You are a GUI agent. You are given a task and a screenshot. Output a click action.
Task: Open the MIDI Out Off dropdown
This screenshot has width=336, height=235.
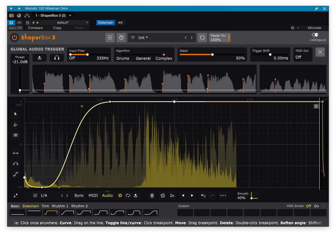(303, 55)
